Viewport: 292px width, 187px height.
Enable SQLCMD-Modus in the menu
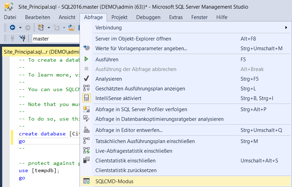114,181
